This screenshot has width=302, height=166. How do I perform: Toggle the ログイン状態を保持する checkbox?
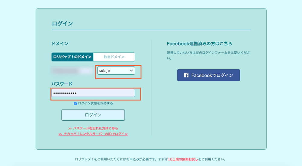[x=75, y=103]
